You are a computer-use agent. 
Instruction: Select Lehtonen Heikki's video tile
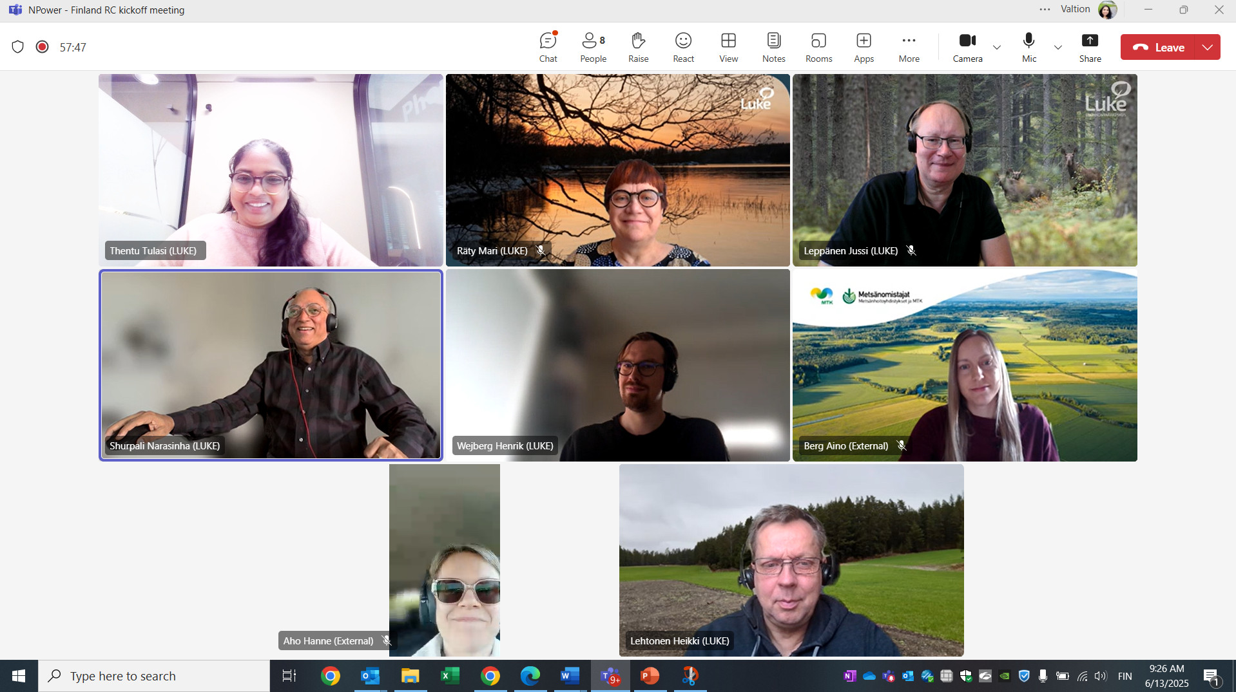[791, 560]
